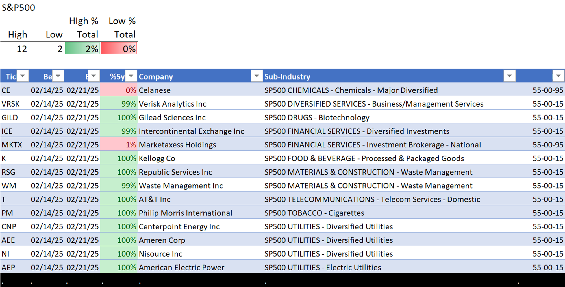Viewport: 565px width, 287px height.
Task: Select the 02/21/25 date in the AEP row
Action: coord(82,267)
